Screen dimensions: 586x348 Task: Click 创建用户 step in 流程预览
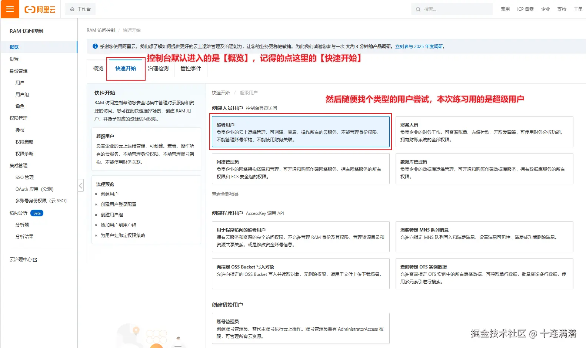pyautogui.click(x=110, y=194)
